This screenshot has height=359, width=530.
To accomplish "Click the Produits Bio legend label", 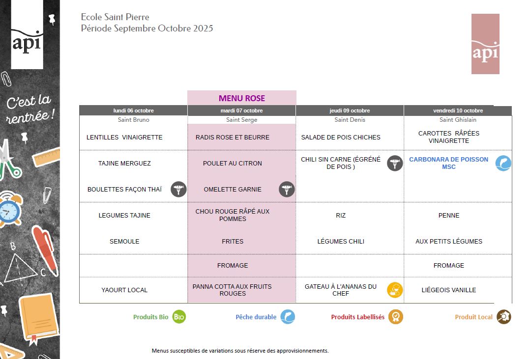I will coord(151,317).
